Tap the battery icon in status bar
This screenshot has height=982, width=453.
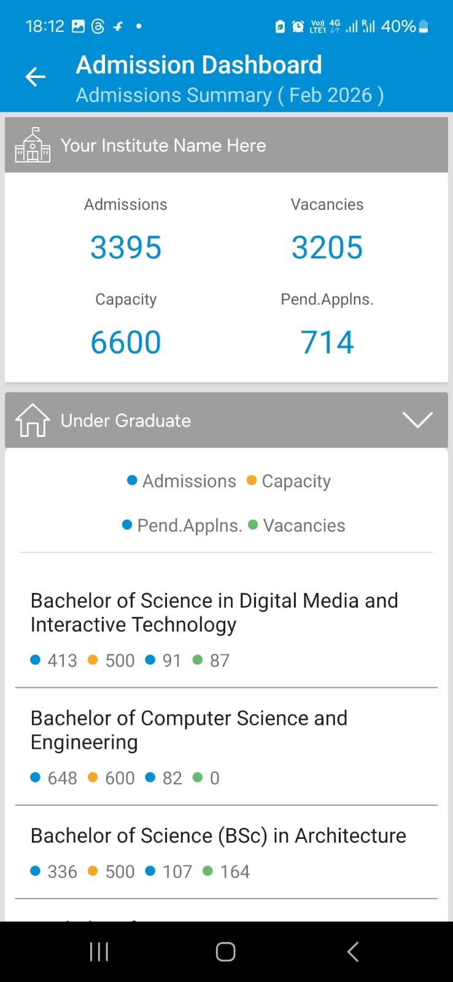(x=424, y=26)
